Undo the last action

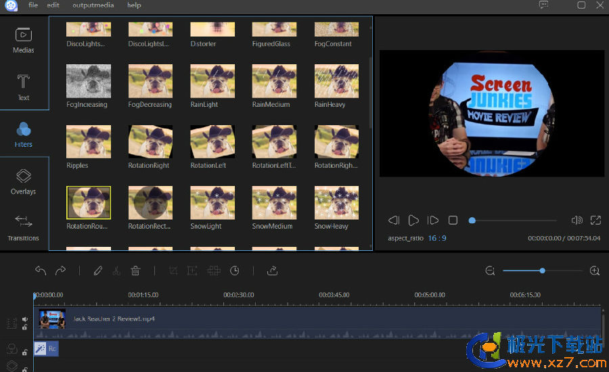(x=41, y=271)
